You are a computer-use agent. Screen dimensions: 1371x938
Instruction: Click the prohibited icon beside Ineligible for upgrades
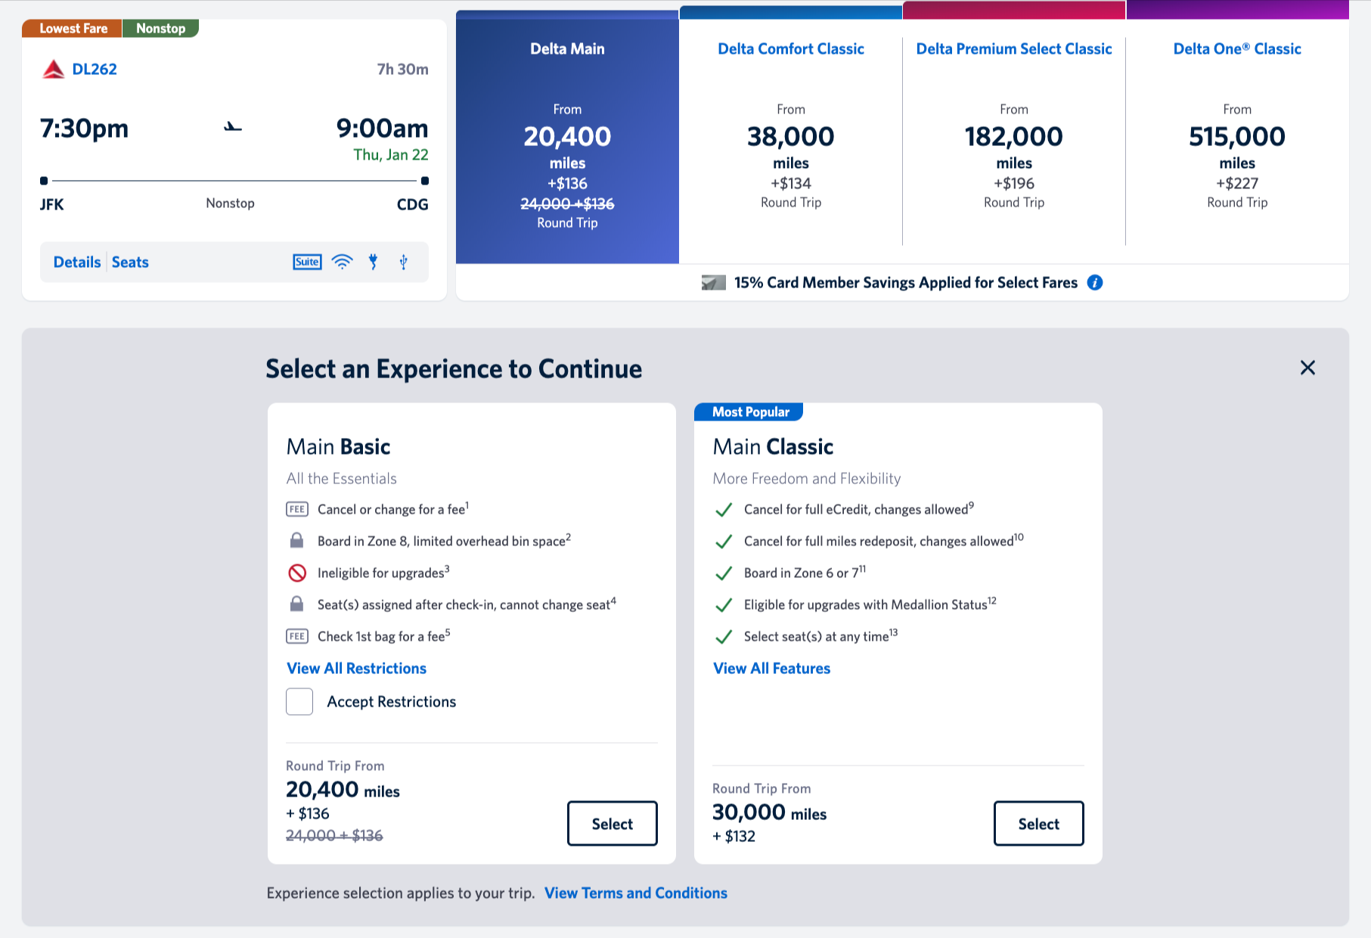pyautogui.click(x=297, y=573)
